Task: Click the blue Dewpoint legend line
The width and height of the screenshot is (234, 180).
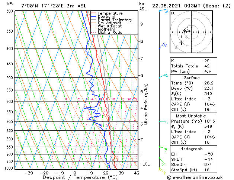Action: point(94,17)
